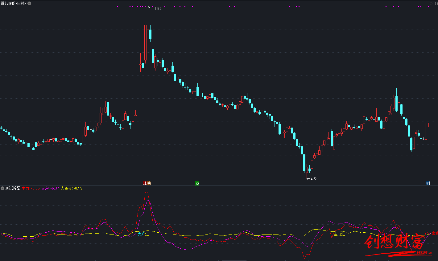The width and height of the screenshot is (438, 261).
Task: Click the 主力: -6.35 indicator value
Action: [x=31, y=188]
